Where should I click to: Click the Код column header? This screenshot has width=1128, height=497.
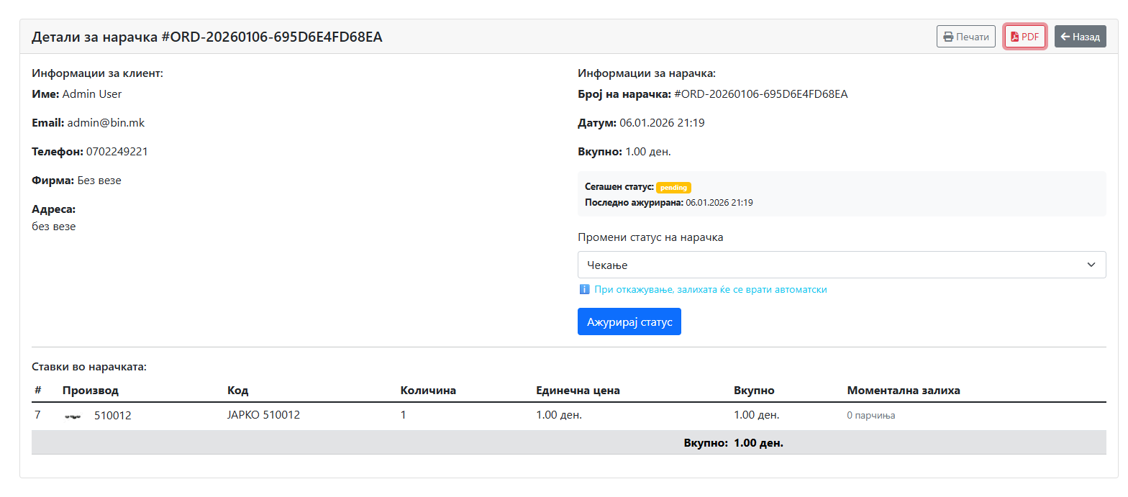pyautogui.click(x=237, y=391)
